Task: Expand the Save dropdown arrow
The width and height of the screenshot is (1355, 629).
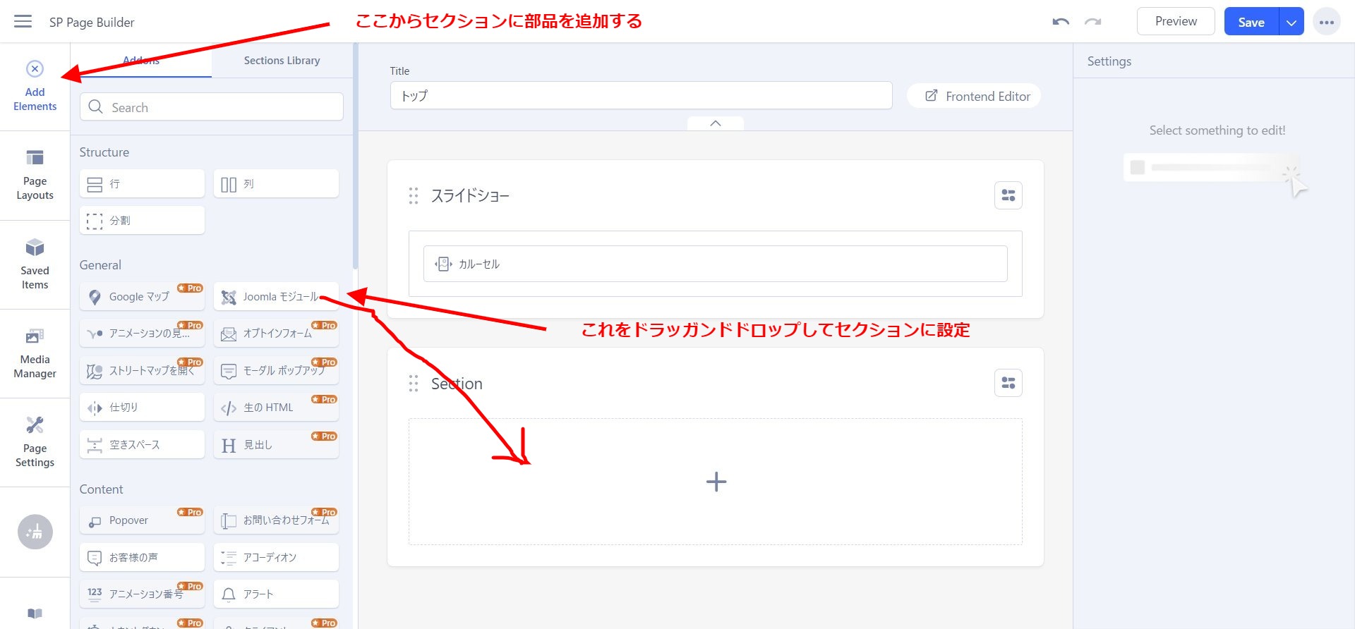Action: click(x=1291, y=22)
